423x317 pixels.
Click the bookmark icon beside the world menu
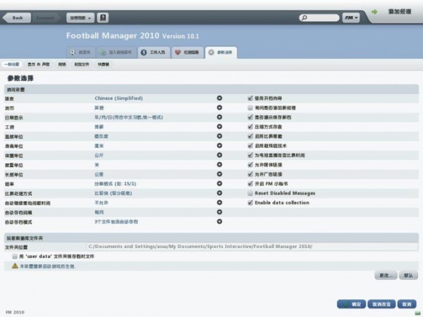point(103,17)
